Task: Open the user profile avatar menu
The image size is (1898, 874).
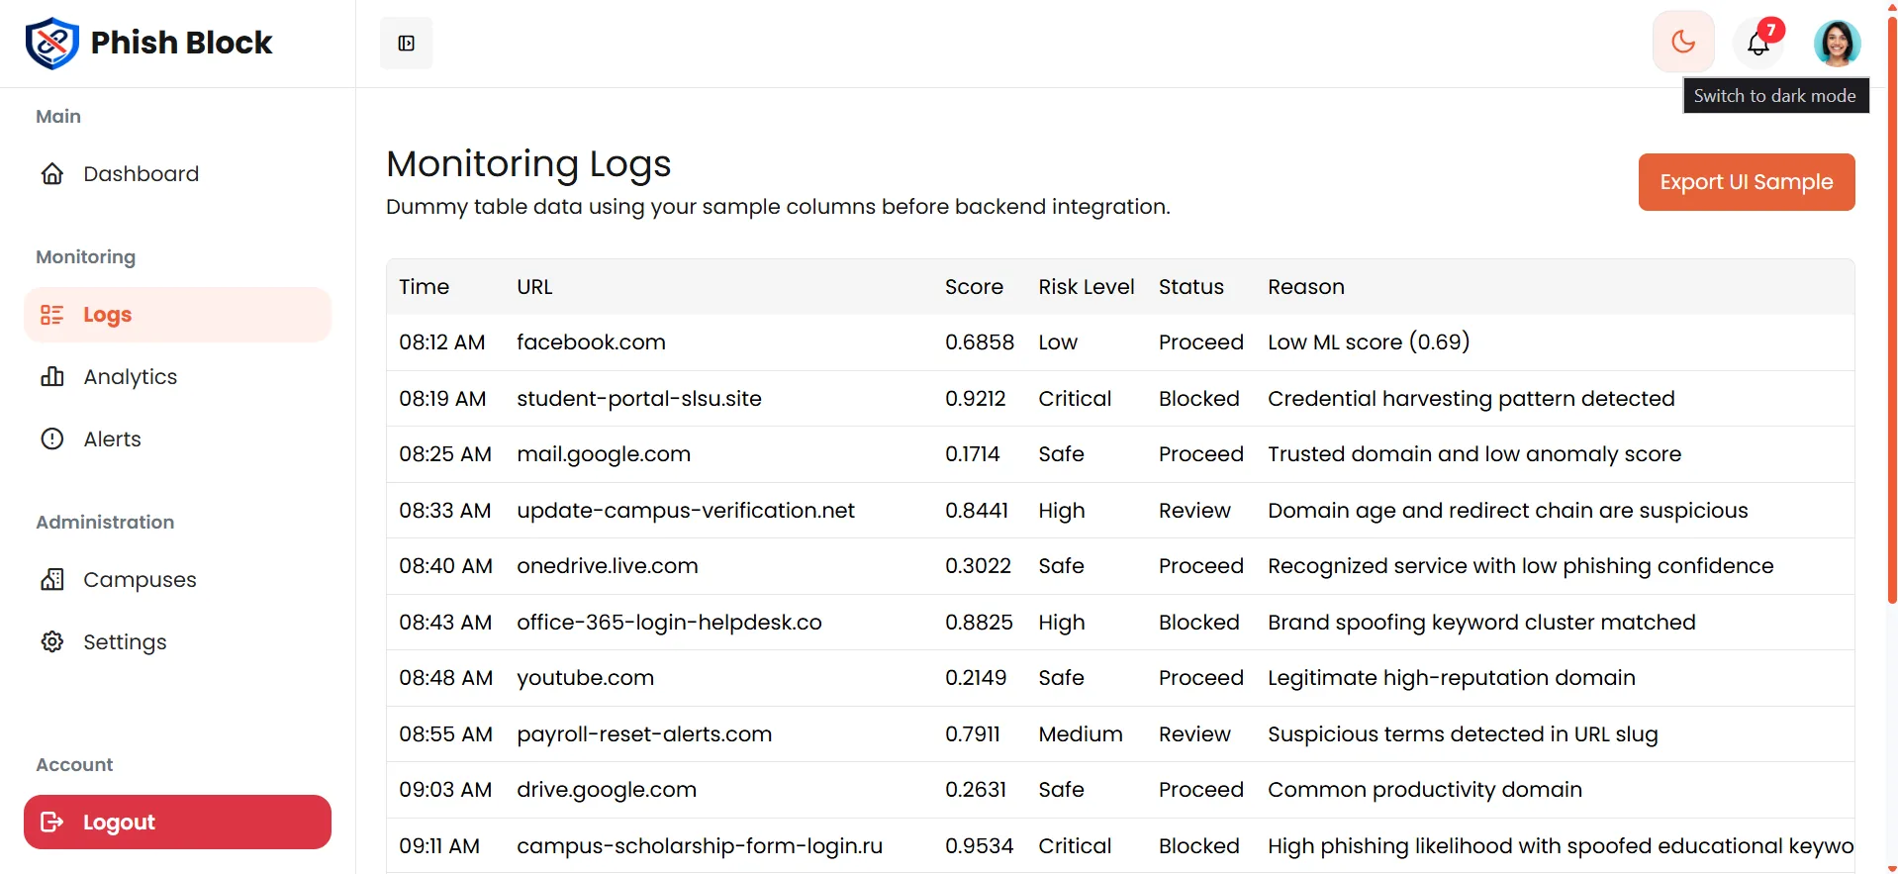Action: click(1837, 43)
